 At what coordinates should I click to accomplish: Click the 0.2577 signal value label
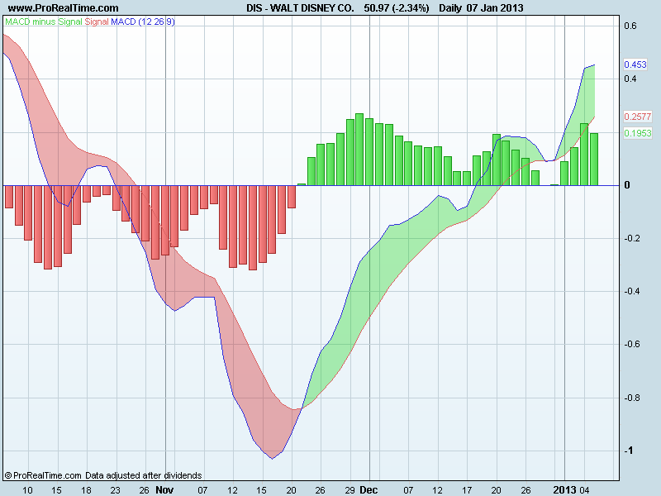(x=638, y=117)
